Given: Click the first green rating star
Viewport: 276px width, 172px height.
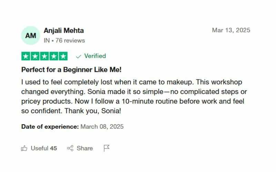Looking at the screenshot, I should tap(26, 56).
